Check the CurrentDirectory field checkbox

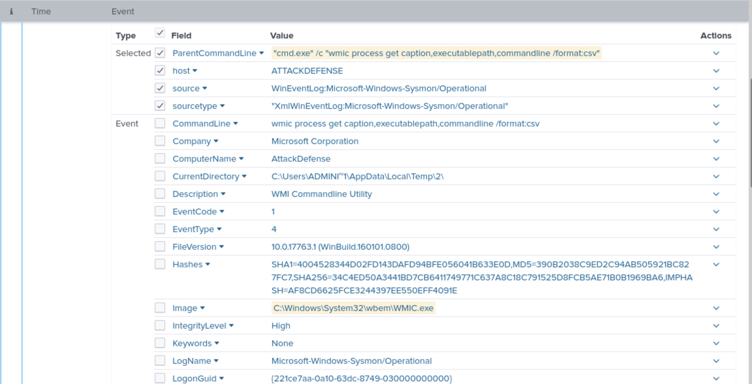pyautogui.click(x=160, y=176)
